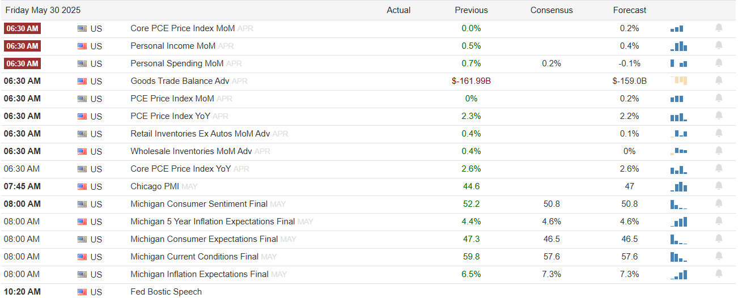This screenshot has width=738, height=298.
Task: Open mini chart for Goods Trade Balance Adv
Action: (x=678, y=81)
